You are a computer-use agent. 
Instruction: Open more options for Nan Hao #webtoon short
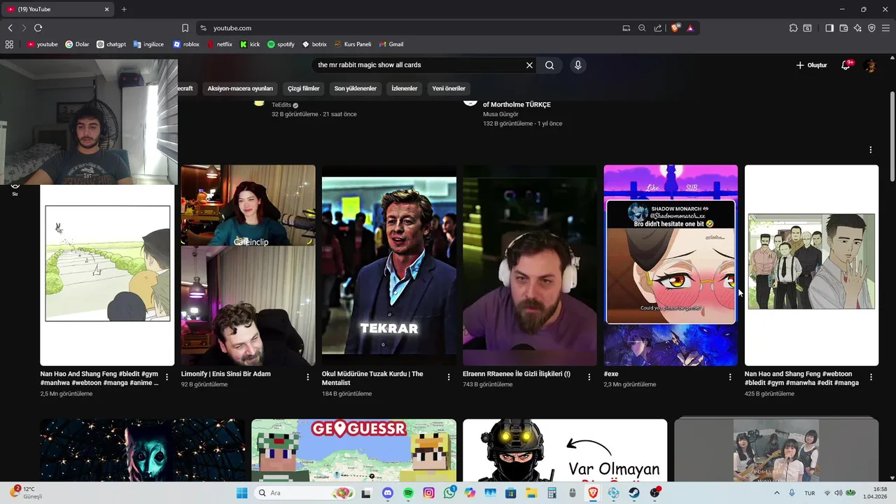click(871, 377)
